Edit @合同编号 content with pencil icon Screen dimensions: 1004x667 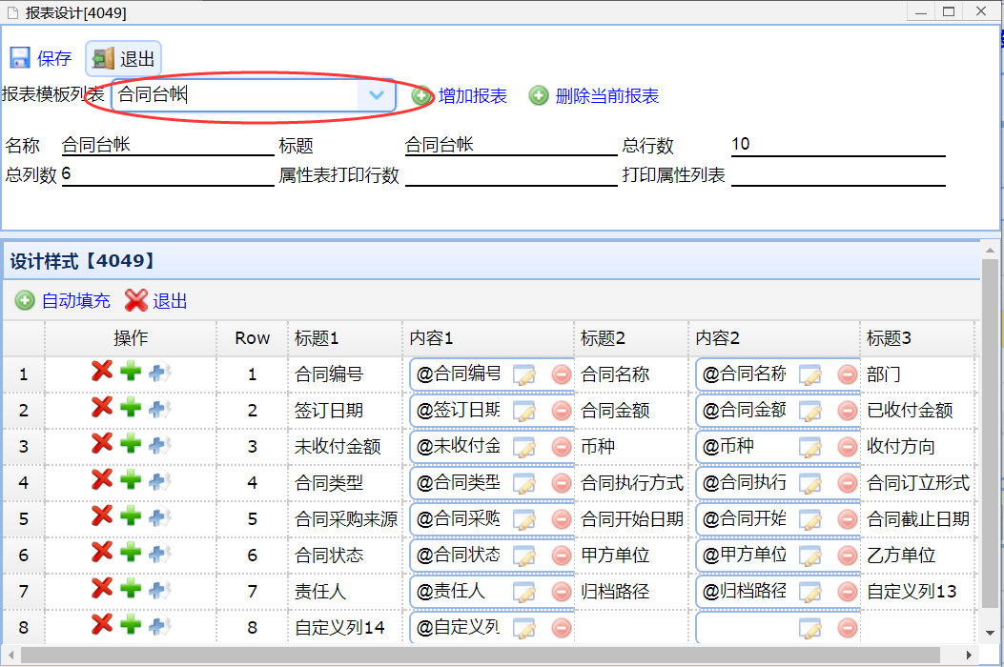click(x=524, y=375)
